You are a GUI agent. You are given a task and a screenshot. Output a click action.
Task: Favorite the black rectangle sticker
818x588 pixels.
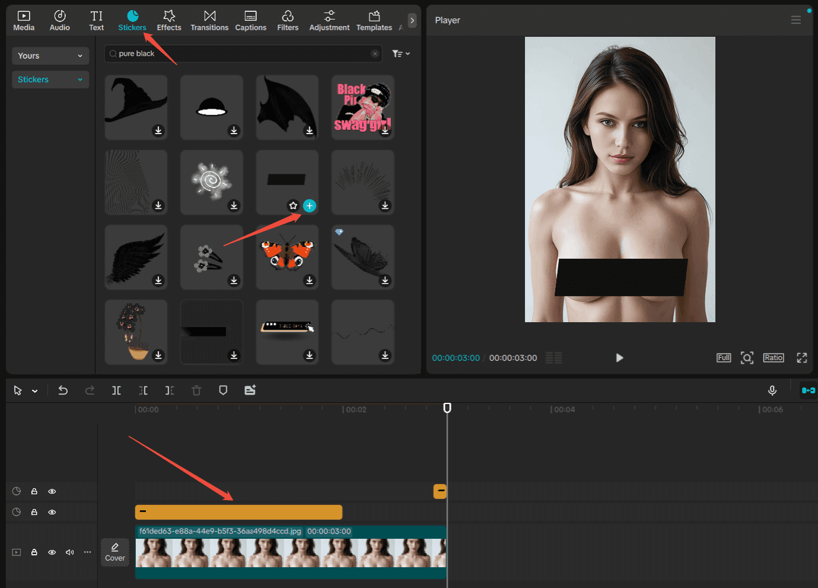[x=293, y=206]
